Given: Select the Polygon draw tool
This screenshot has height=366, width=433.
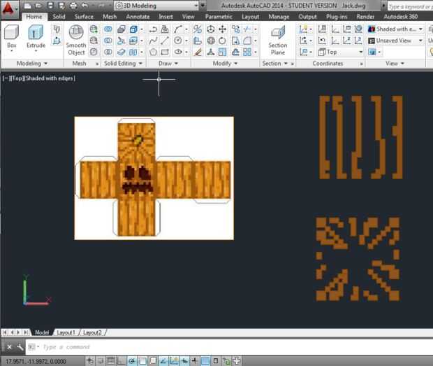Looking at the screenshot, I should (153, 52).
